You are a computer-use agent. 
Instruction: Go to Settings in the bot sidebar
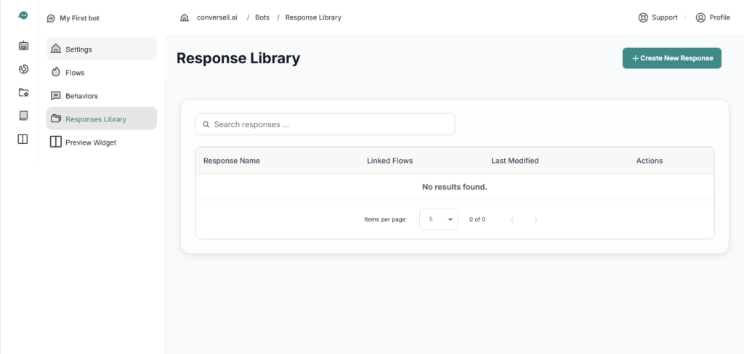[101, 49]
